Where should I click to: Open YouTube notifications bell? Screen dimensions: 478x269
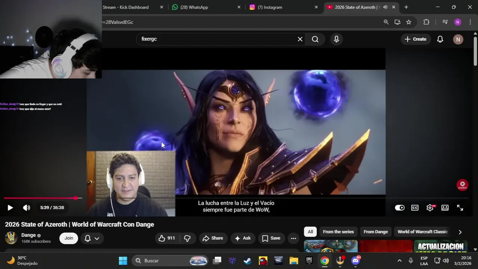click(440, 39)
